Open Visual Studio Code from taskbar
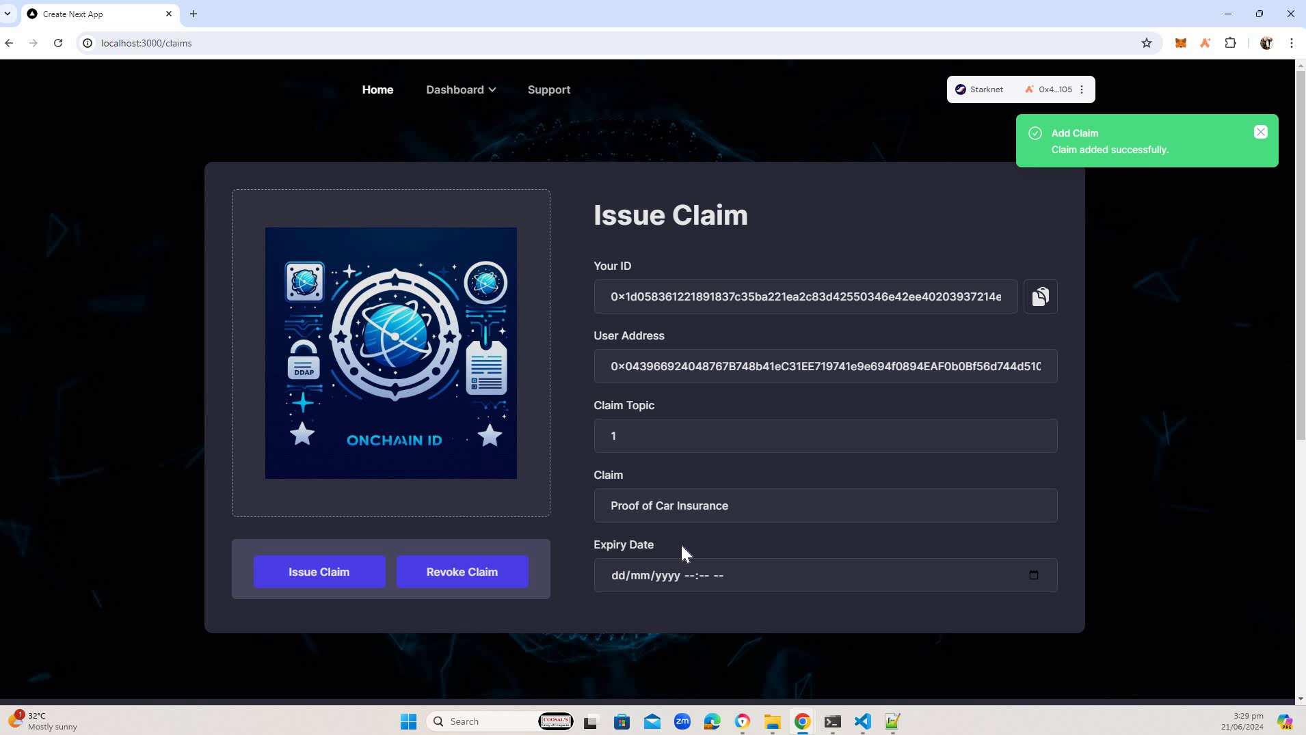Image resolution: width=1306 pixels, height=735 pixels. point(862,721)
